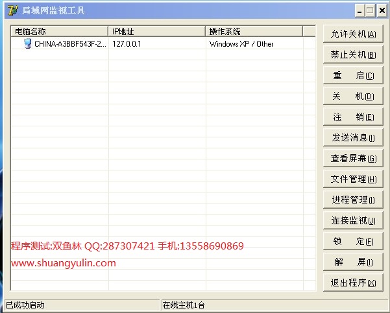Screen dimensions: 390x313
Task: Click the 关机(D) button
Action: (x=353, y=96)
